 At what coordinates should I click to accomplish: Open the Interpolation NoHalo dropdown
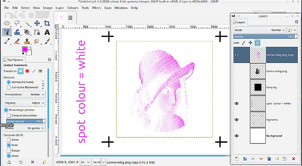[25, 95]
